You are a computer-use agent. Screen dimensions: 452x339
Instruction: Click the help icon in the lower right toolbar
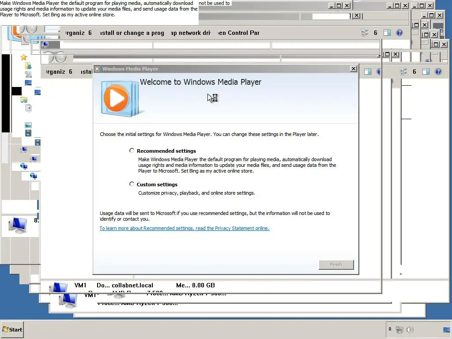pyautogui.click(x=438, y=72)
